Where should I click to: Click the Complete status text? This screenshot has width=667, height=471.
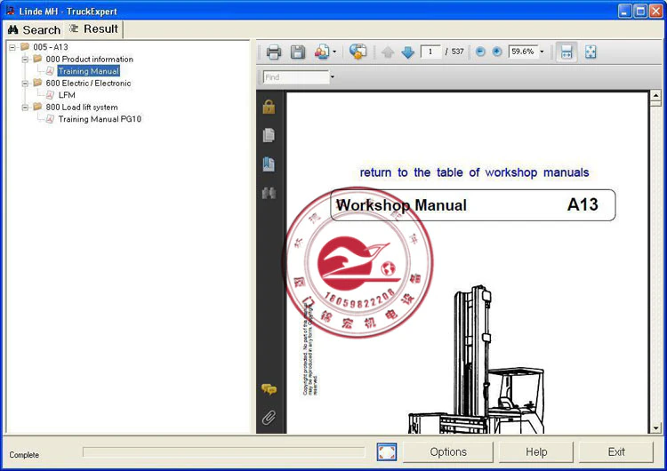pyautogui.click(x=24, y=455)
